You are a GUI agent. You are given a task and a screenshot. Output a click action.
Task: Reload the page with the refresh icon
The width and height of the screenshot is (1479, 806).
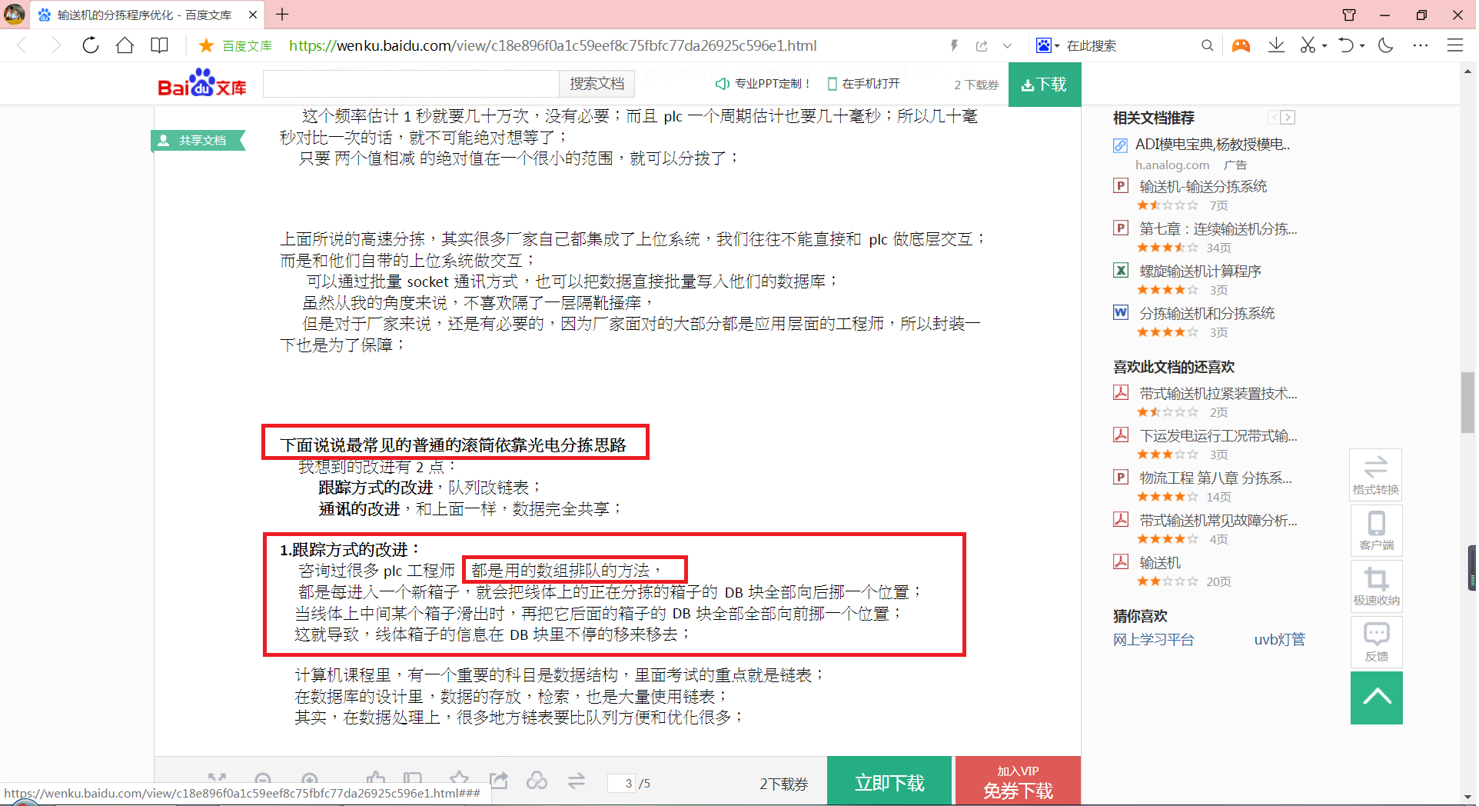(x=91, y=45)
